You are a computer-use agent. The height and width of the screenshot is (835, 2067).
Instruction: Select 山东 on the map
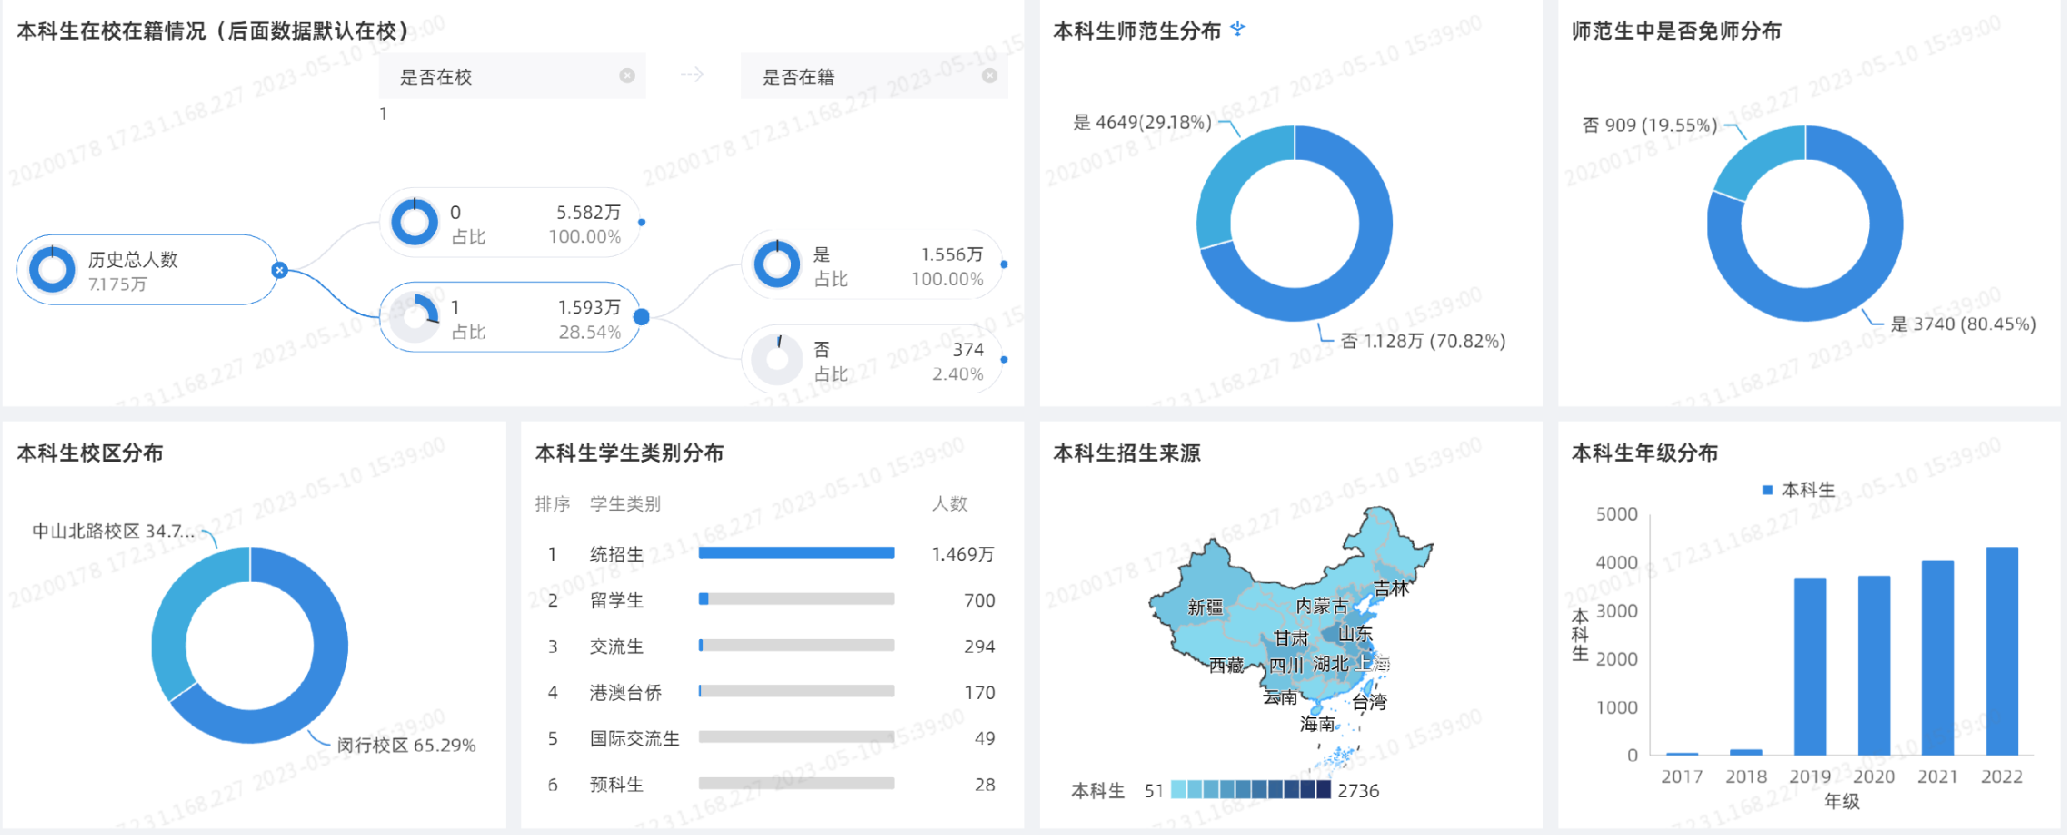[x=1355, y=634]
